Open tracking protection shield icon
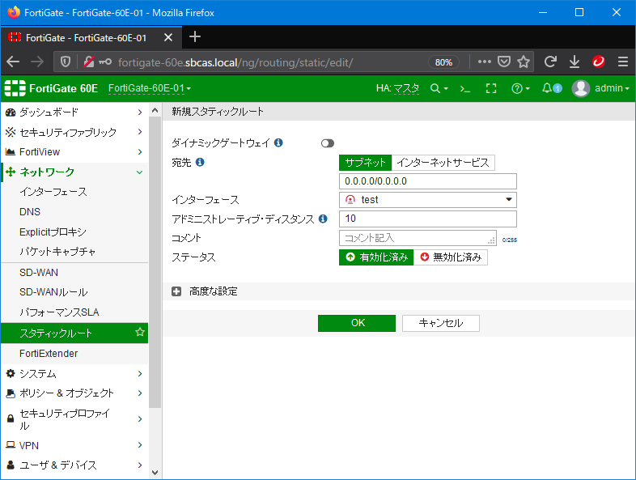636x480 pixels. (66, 62)
